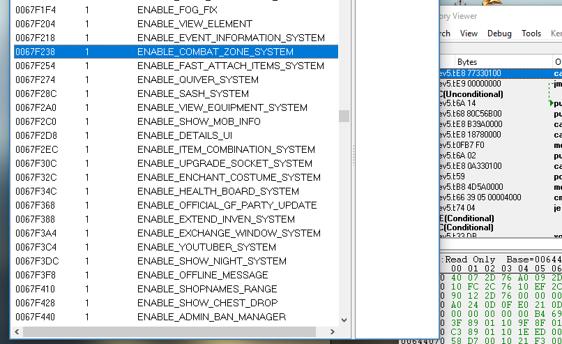Click the horizontal scrollbar left arrow
Image resolution: width=562 pixels, height=344 pixels.
pyautogui.click(x=17, y=332)
